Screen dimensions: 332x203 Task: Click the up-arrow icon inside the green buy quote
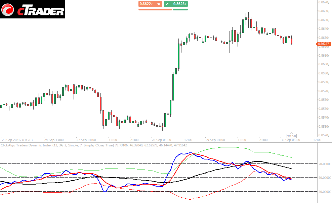pos(167,4)
